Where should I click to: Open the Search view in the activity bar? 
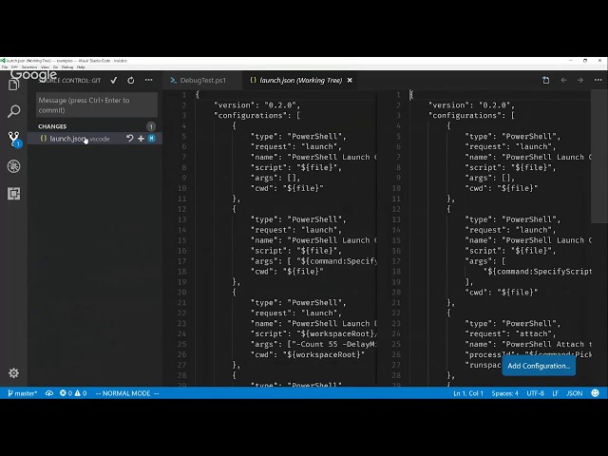click(x=13, y=111)
